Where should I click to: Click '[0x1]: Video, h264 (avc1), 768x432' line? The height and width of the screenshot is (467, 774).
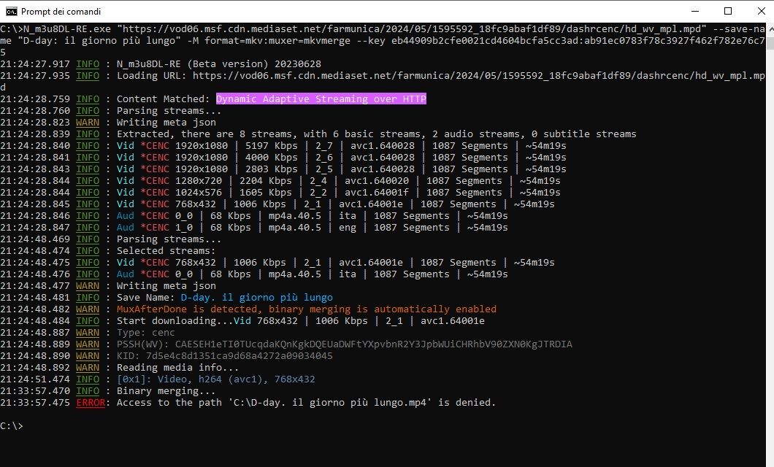click(x=215, y=379)
